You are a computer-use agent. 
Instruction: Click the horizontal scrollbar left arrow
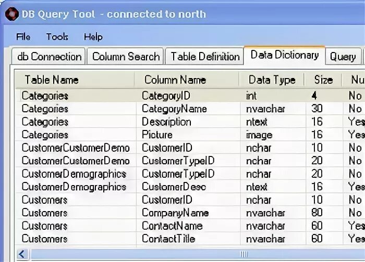pos(23,254)
